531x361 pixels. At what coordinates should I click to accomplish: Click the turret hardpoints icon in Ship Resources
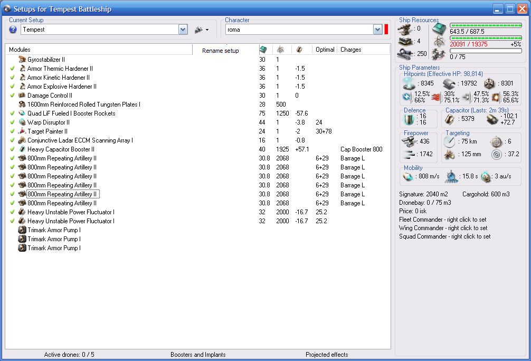tap(405, 30)
